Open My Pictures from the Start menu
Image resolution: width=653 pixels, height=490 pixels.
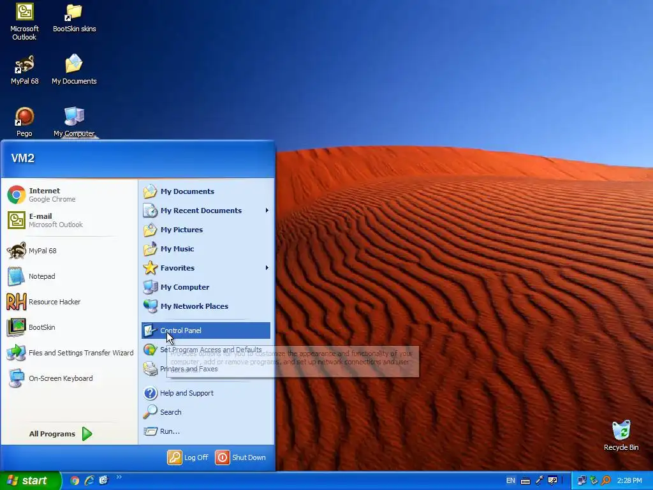point(206,230)
